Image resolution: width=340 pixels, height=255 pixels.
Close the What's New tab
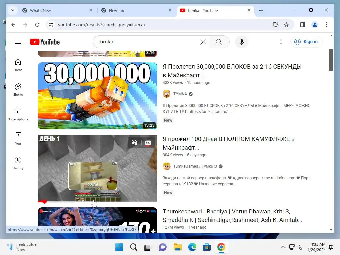(x=91, y=10)
